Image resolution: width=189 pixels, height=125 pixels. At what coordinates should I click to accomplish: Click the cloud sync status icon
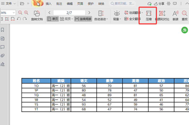coord(149,4)
